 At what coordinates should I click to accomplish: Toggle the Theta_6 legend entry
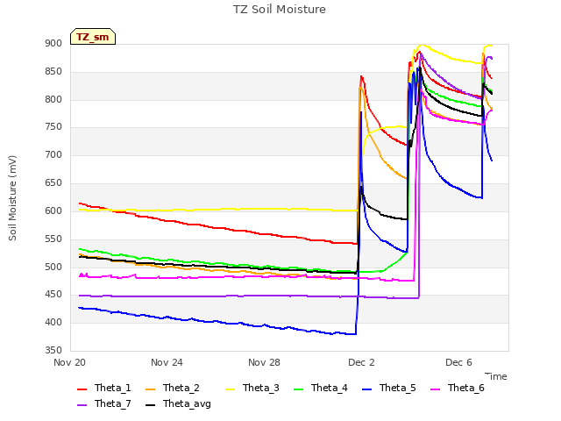458,388
